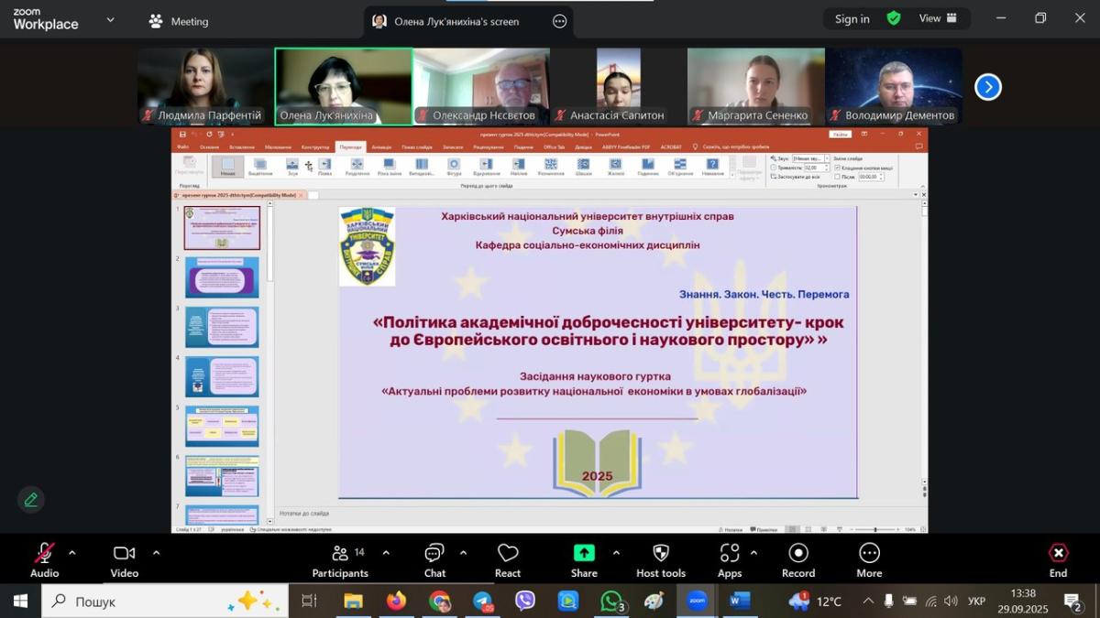The width and height of the screenshot is (1100, 618).
Task: Start recording with the Record icon
Action: (798, 554)
